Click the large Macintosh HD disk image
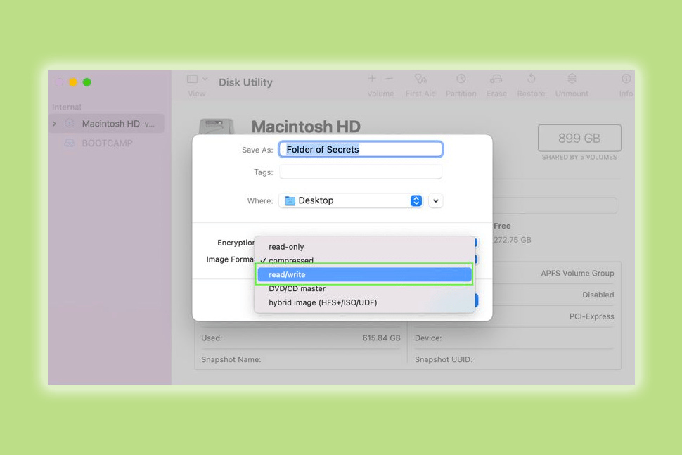The width and height of the screenshot is (682, 455). coord(217,126)
